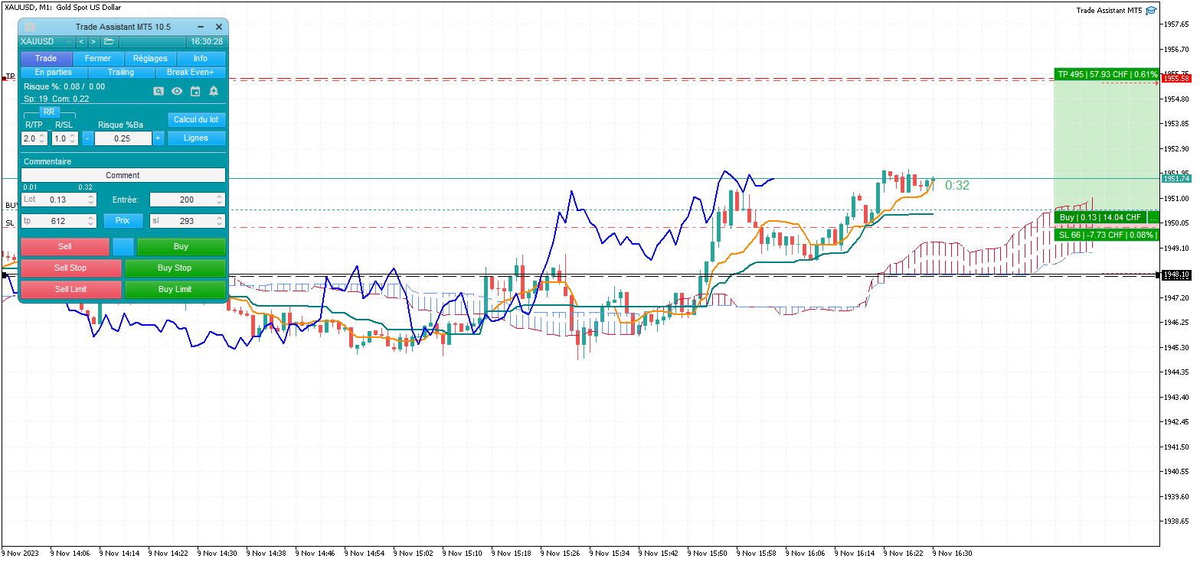
Task: Click the magnifier search icon
Action: pyautogui.click(x=159, y=91)
